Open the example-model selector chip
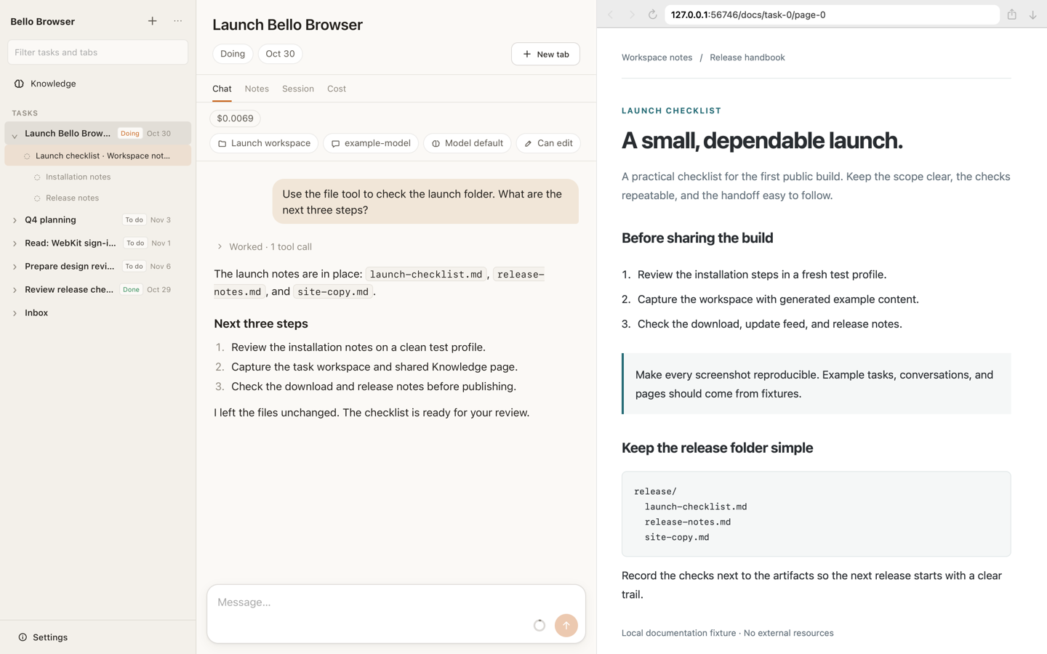The image size is (1047, 654). [x=371, y=143]
